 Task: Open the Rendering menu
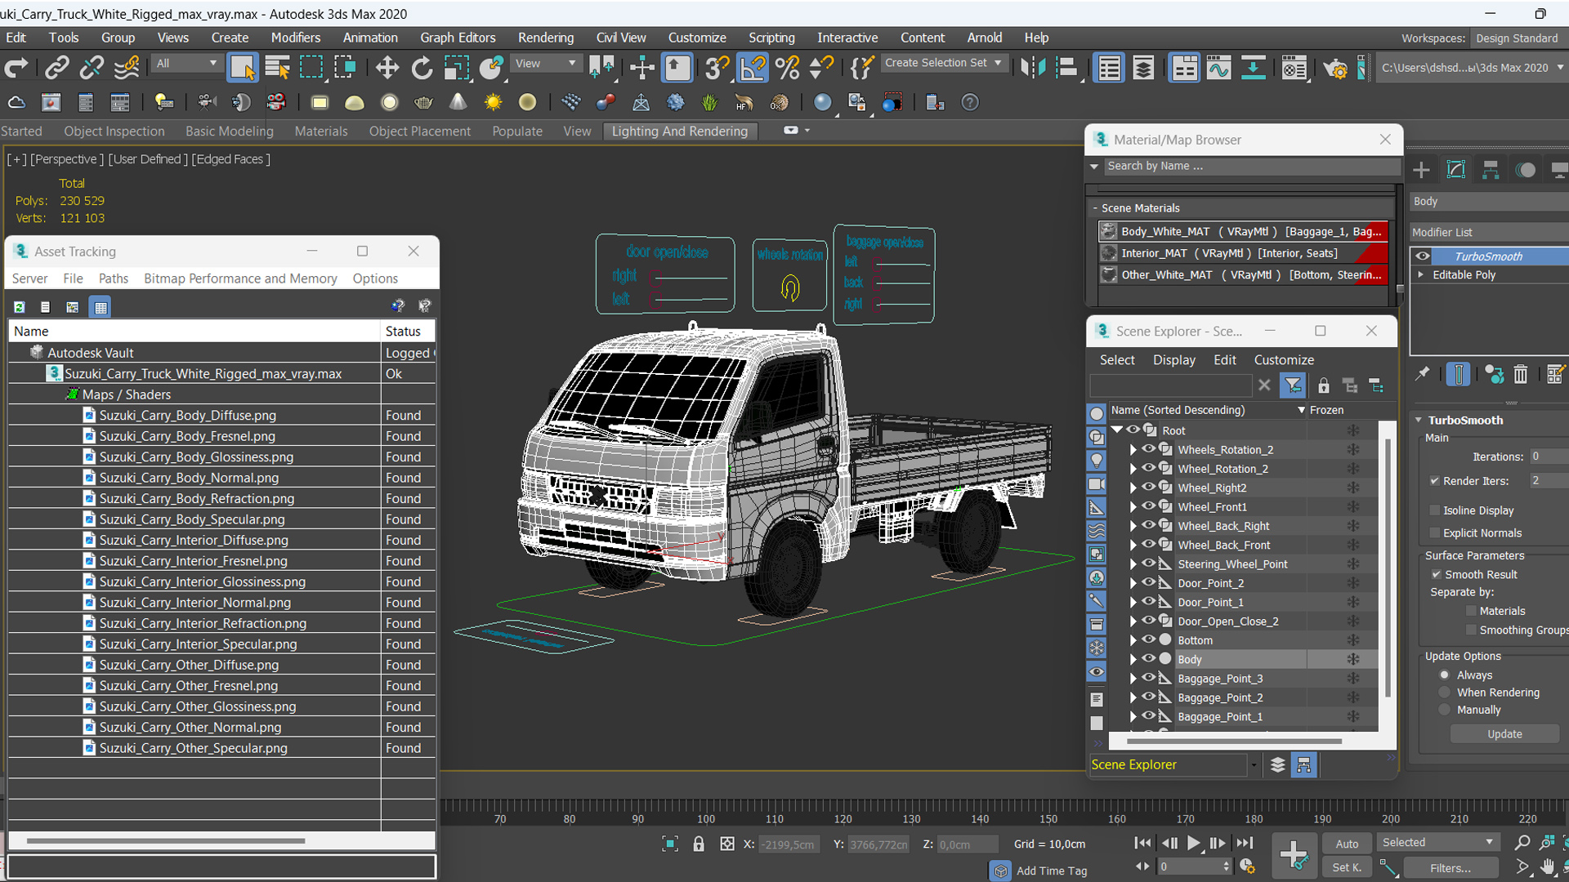546,38
